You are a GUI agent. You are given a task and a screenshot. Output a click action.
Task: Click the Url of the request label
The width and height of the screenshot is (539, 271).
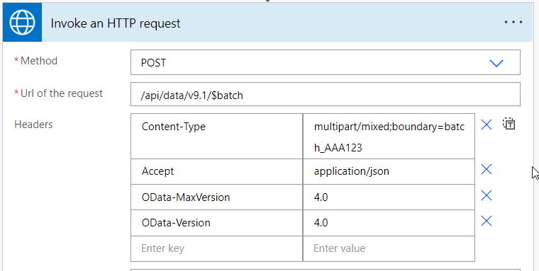click(x=62, y=93)
